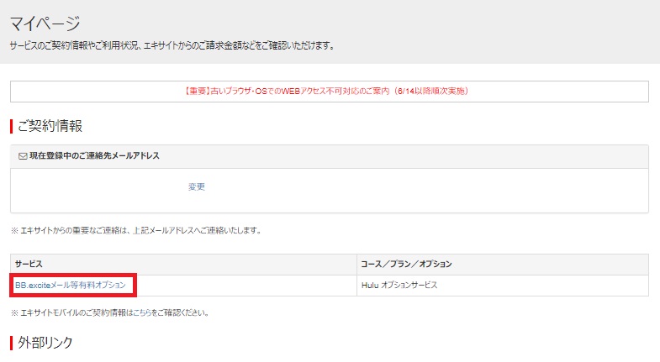Viewport: 660px width, 362px height.
Task: Click the サービス column header
Action: [29, 265]
